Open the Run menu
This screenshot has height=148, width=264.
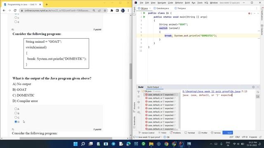193,3
